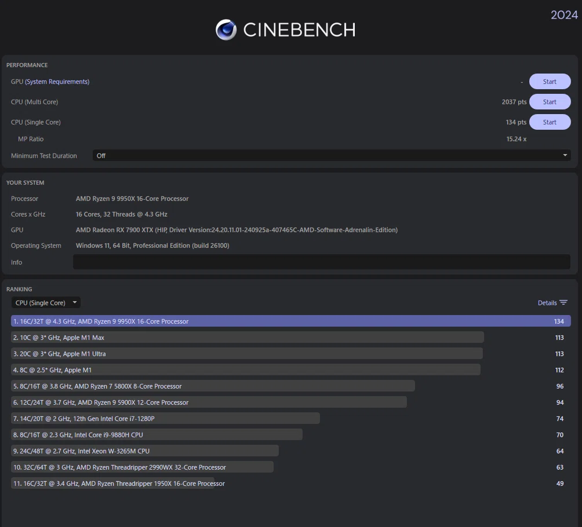Click the score 49 for Threadripper 1950X
Image resolution: width=582 pixels, height=527 pixels.
click(560, 483)
